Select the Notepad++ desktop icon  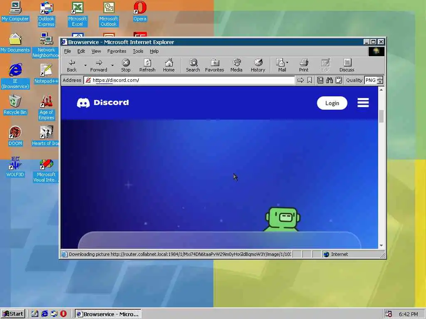(47, 74)
